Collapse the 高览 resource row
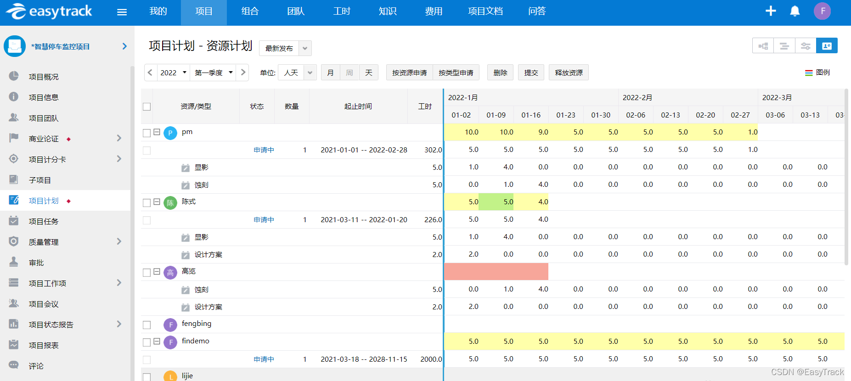This screenshot has height=381, width=851. [x=157, y=272]
